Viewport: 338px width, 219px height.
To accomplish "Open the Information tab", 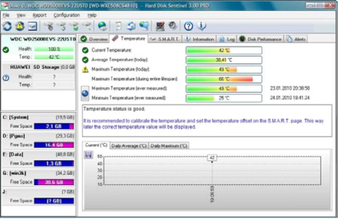I will point(199,39).
